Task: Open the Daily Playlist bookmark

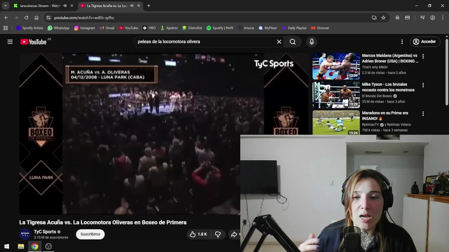Action: [294, 28]
